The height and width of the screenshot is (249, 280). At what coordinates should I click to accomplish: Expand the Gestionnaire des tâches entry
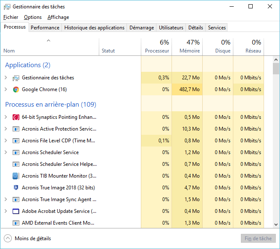pos(5,78)
